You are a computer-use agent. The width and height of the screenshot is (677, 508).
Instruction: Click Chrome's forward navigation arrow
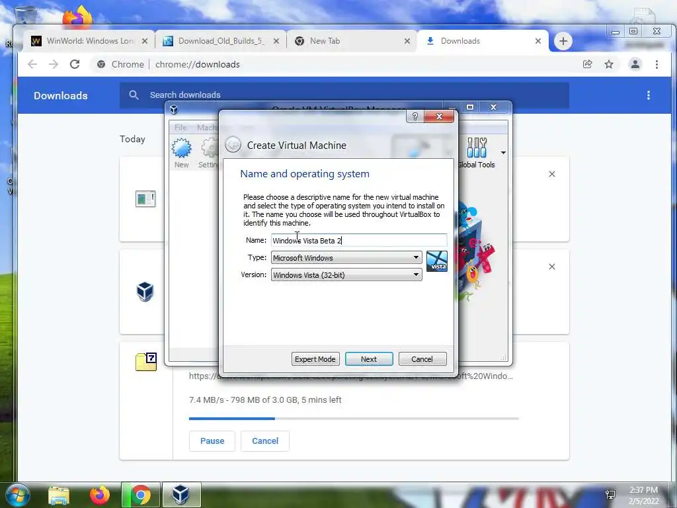pyautogui.click(x=54, y=64)
